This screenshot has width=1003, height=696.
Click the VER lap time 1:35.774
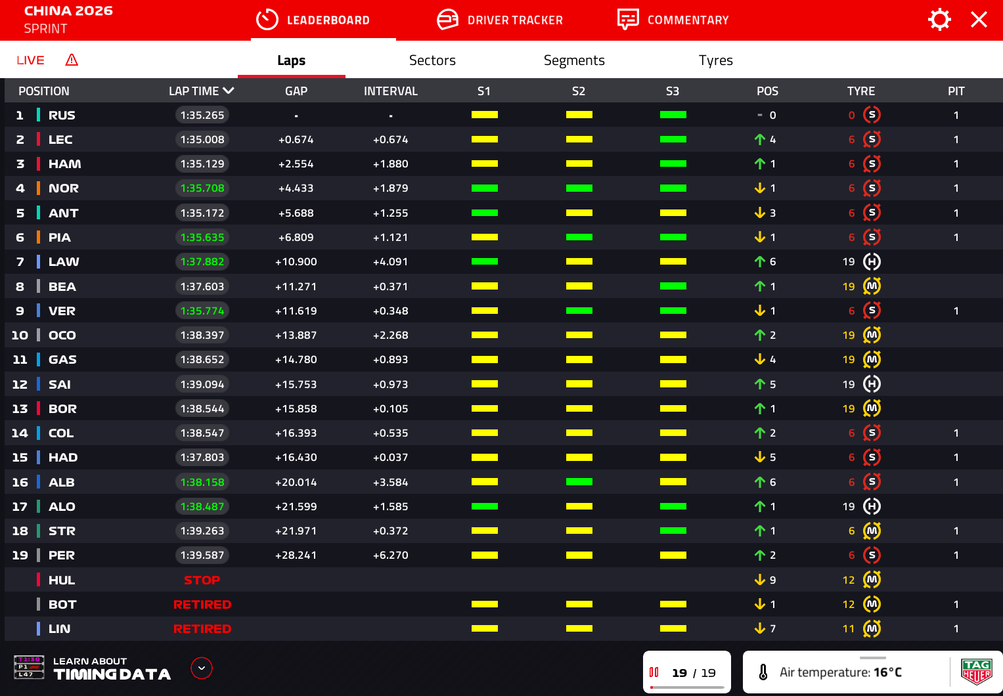pyautogui.click(x=202, y=311)
